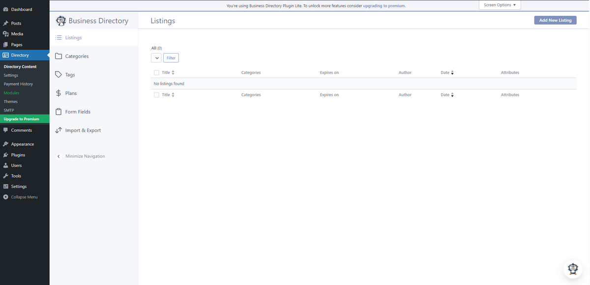590x285 pixels.
Task: Sort by Title using top header arrows
Action: pos(173,73)
